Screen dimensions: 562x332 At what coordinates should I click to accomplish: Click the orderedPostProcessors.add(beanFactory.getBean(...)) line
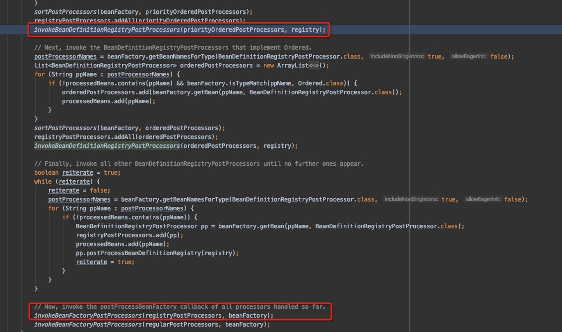[232, 92]
